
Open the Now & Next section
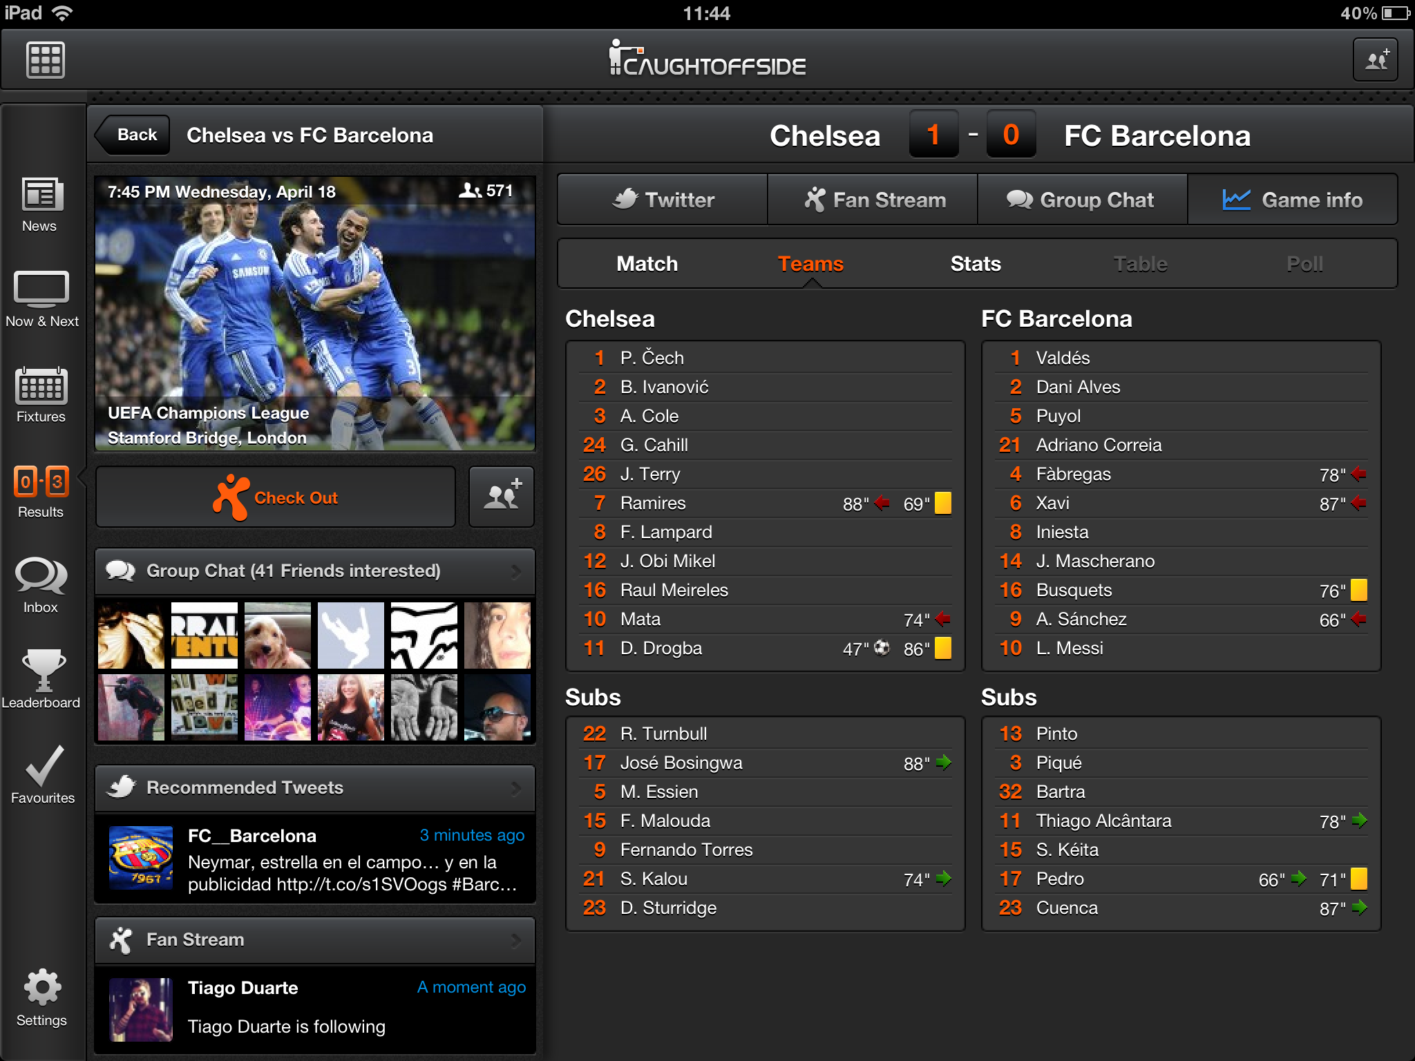point(42,299)
